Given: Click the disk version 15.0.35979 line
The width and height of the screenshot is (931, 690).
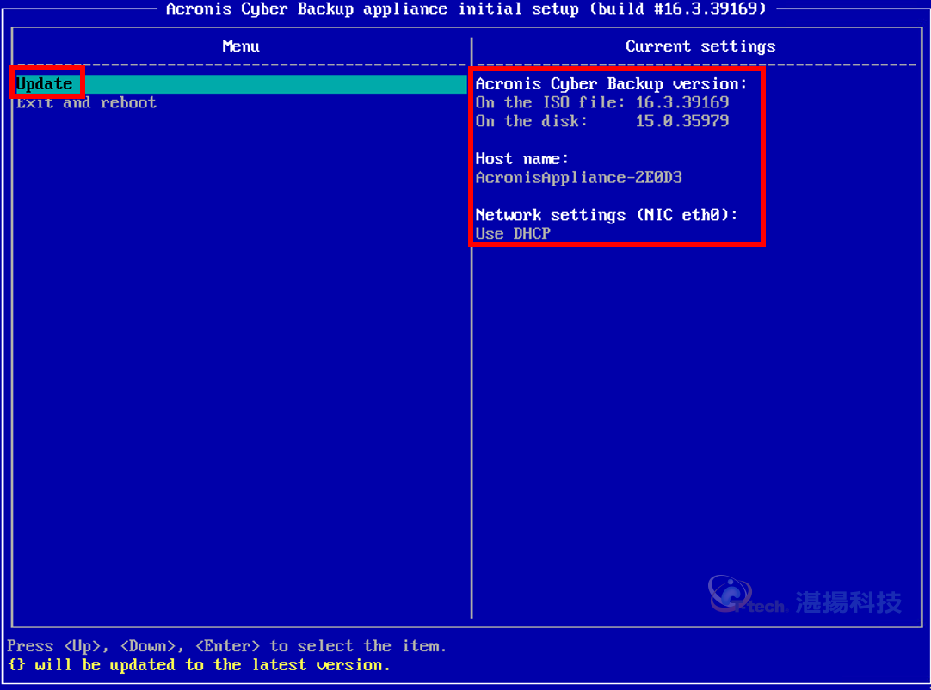Looking at the screenshot, I should [602, 121].
